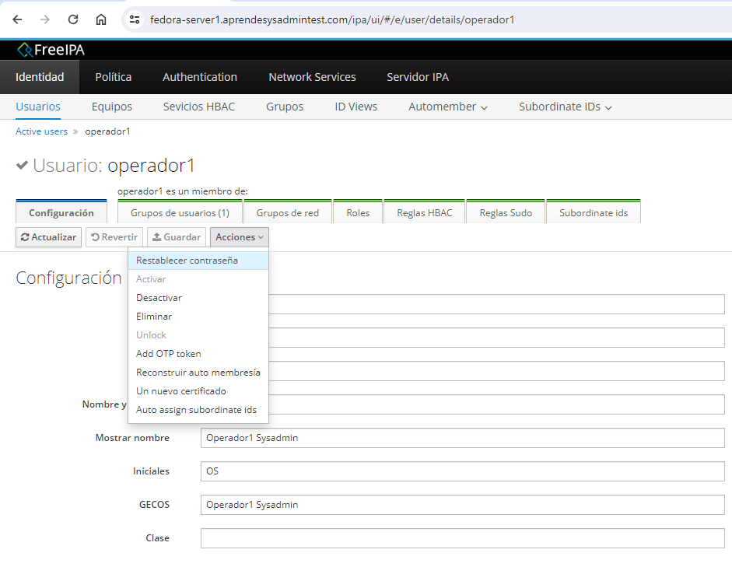
Task: Open the Reglas Sudo tab
Action: [x=506, y=212]
